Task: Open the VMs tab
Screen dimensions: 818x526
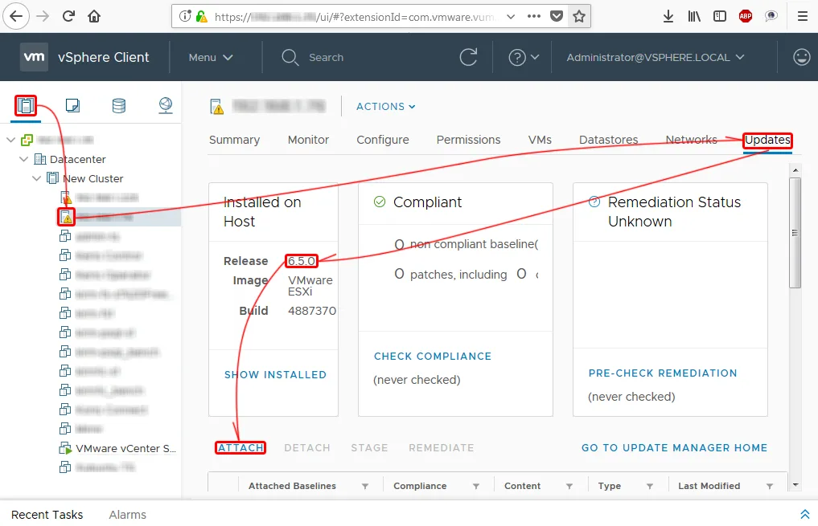Action: click(x=540, y=140)
